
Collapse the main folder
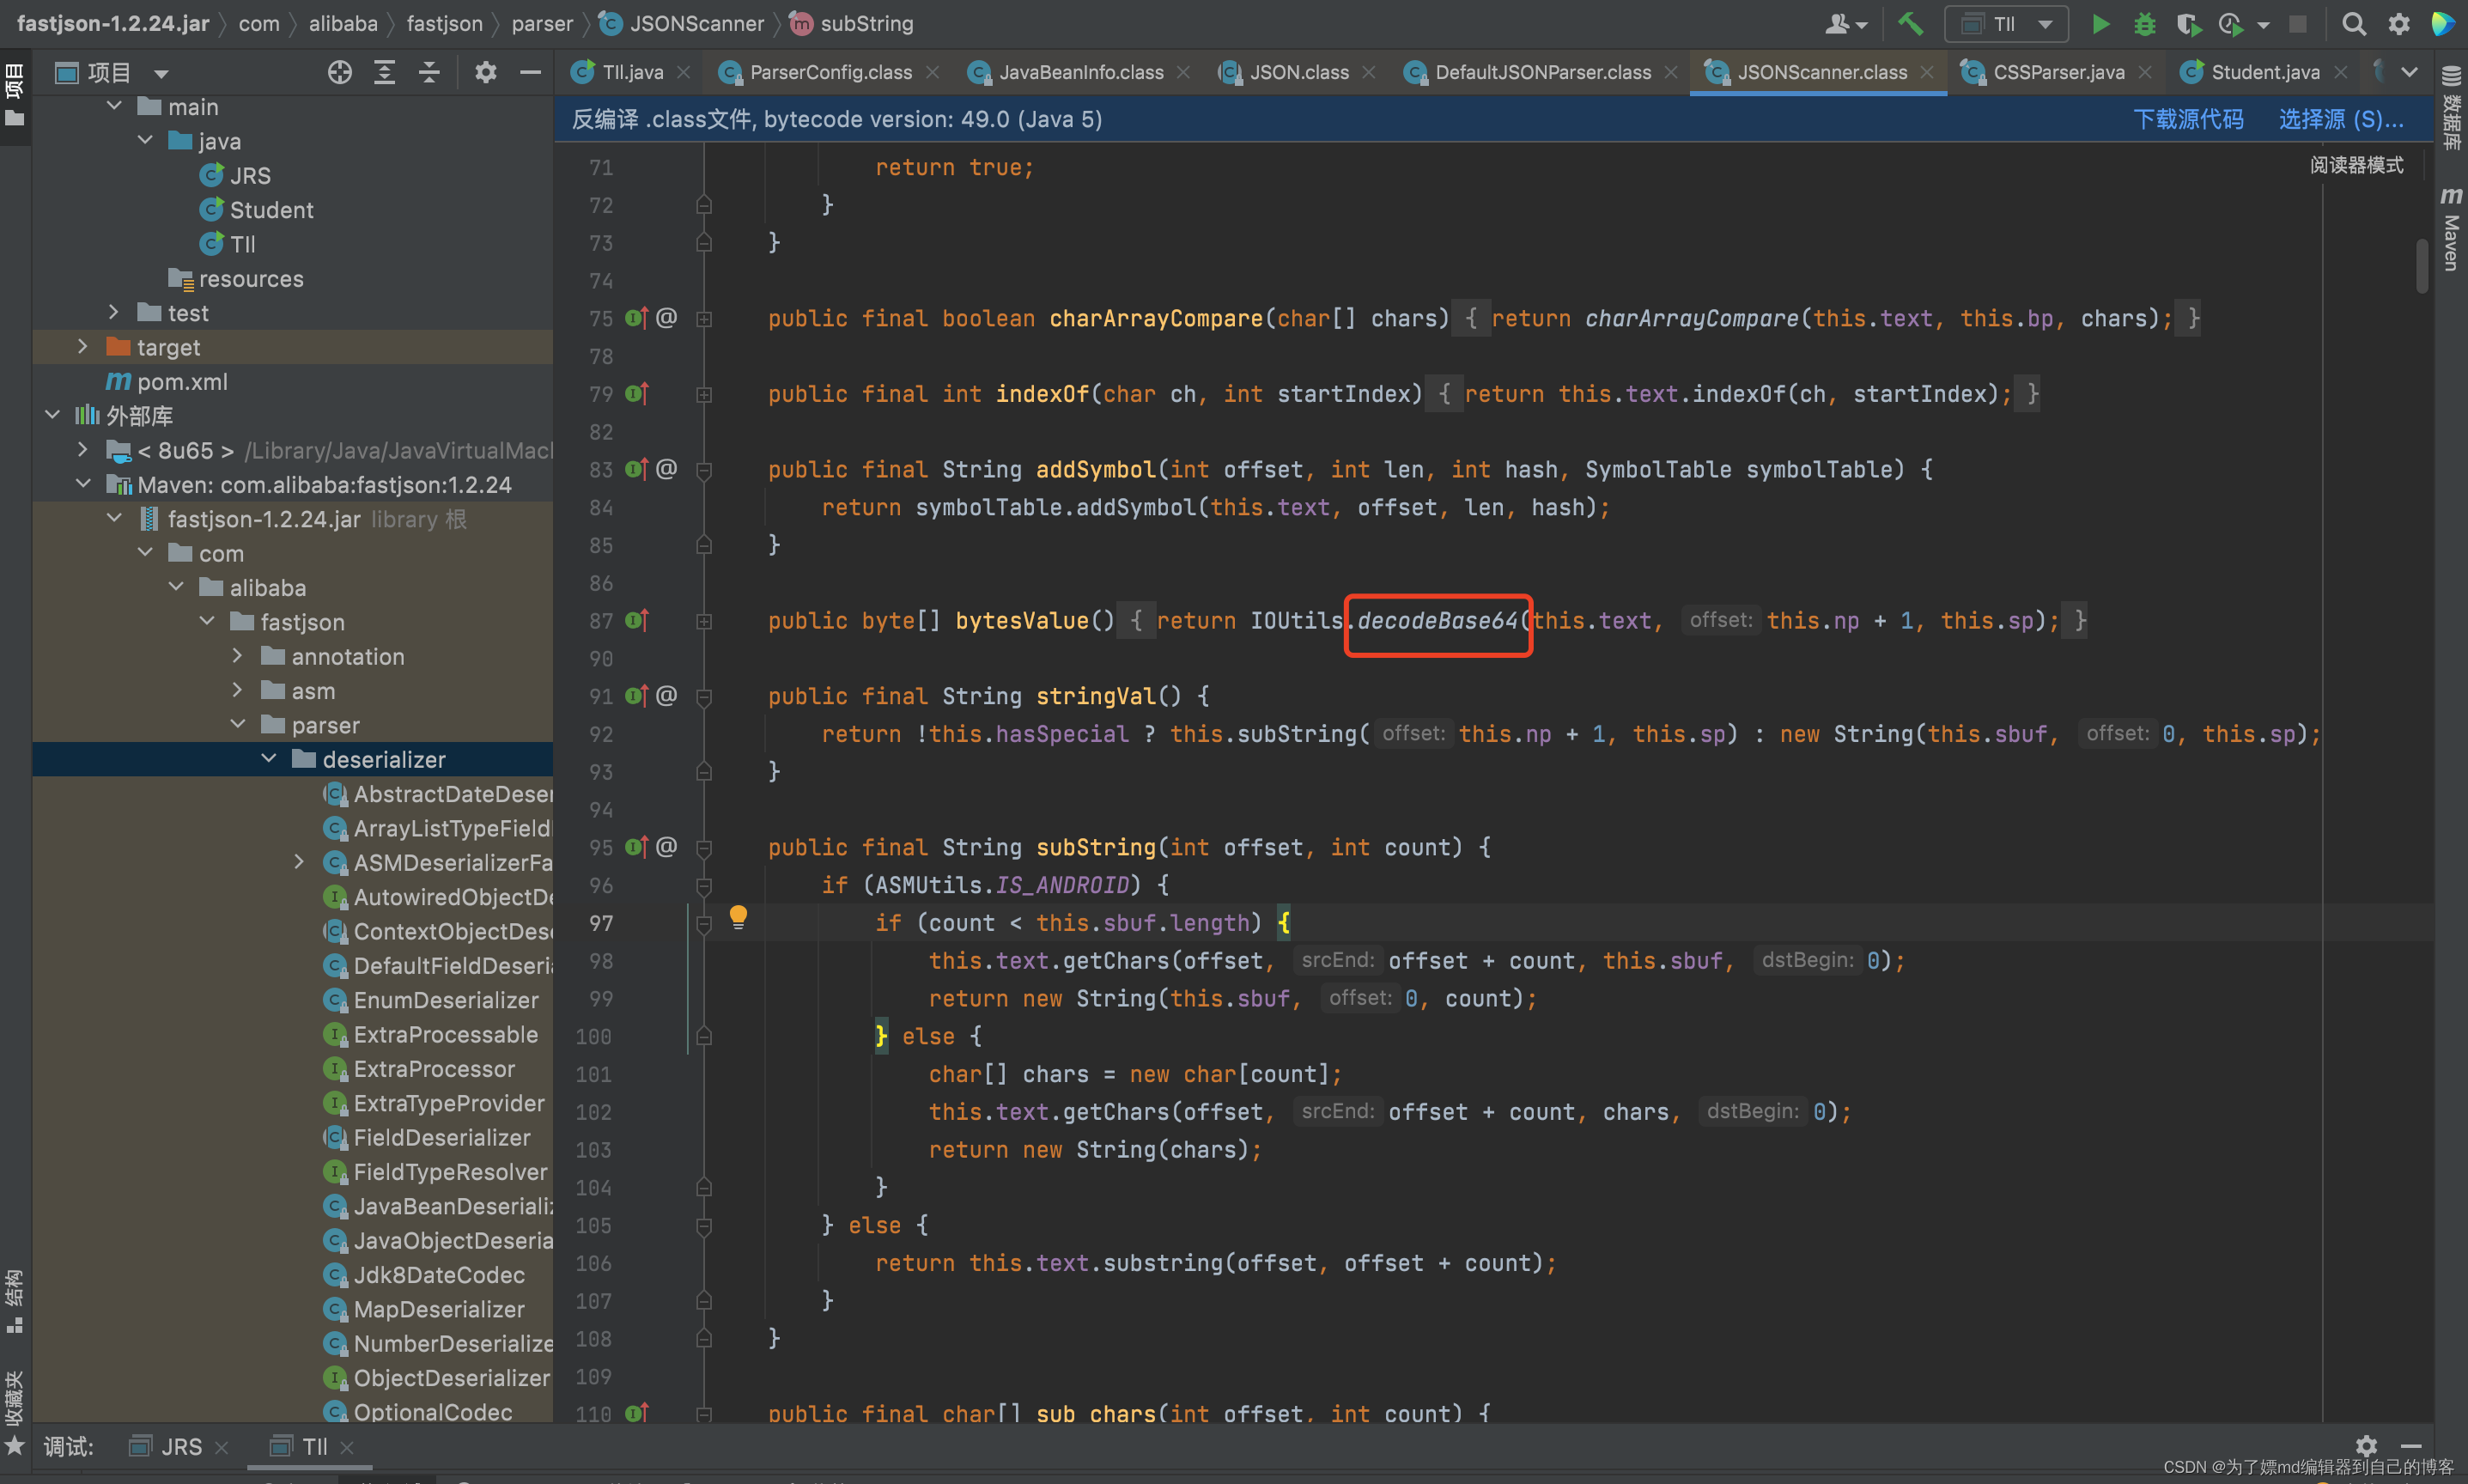pyautogui.click(x=114, y=106)
